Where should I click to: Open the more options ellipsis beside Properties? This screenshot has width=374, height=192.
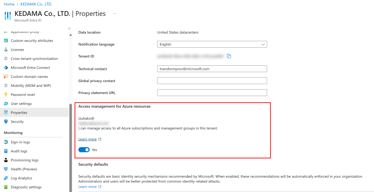tap(115, 14)
